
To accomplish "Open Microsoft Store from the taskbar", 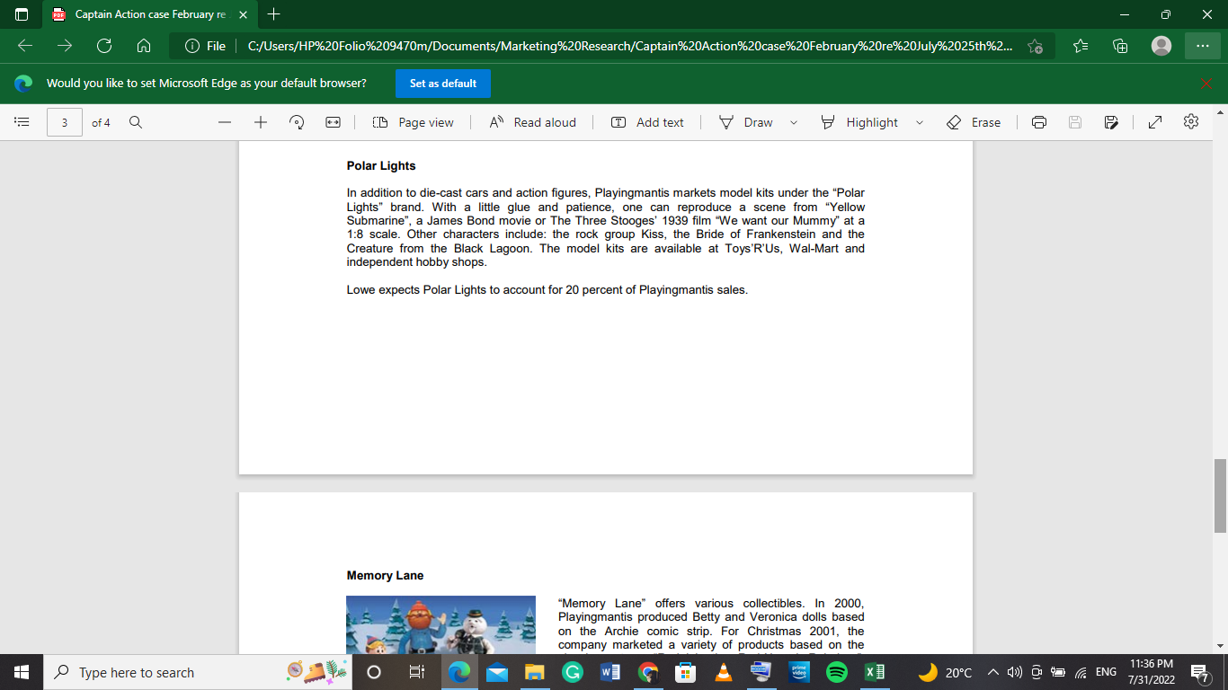I will pos(686,672).
